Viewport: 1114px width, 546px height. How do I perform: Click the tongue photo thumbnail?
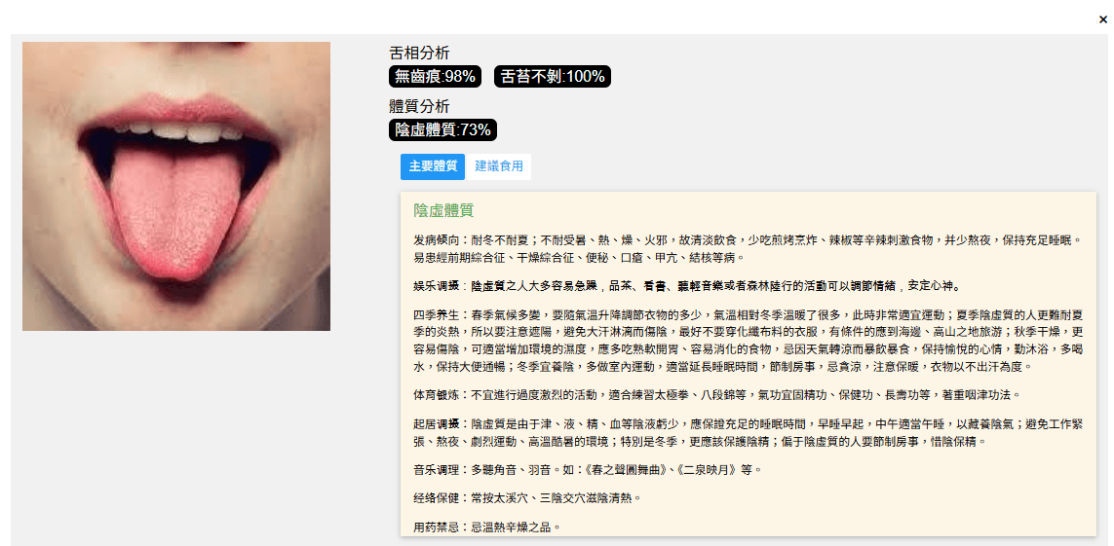pos(176,187)
